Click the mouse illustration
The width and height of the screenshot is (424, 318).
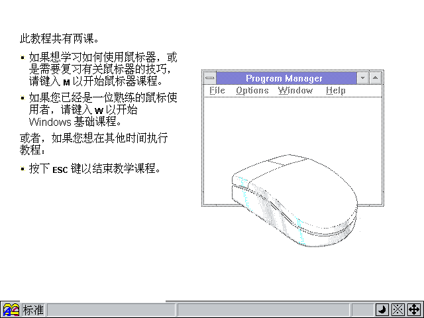(295, 201)
